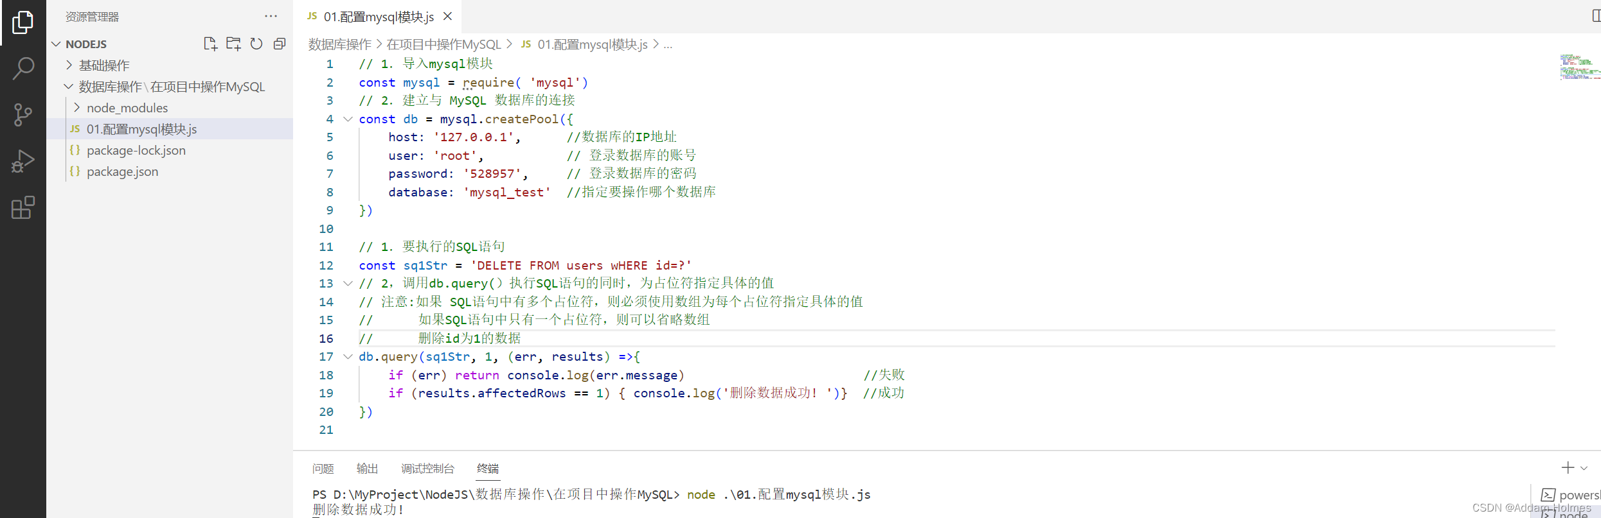Fold the db.query block at line 17

[x=348, y=356]
